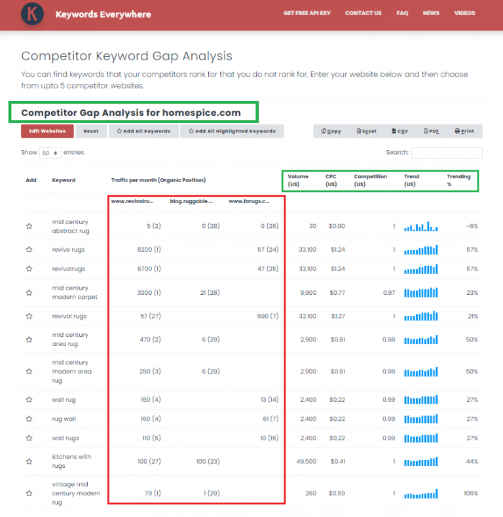
Task: Click the www.farugs.c... competitor column header
Action: 249,201
